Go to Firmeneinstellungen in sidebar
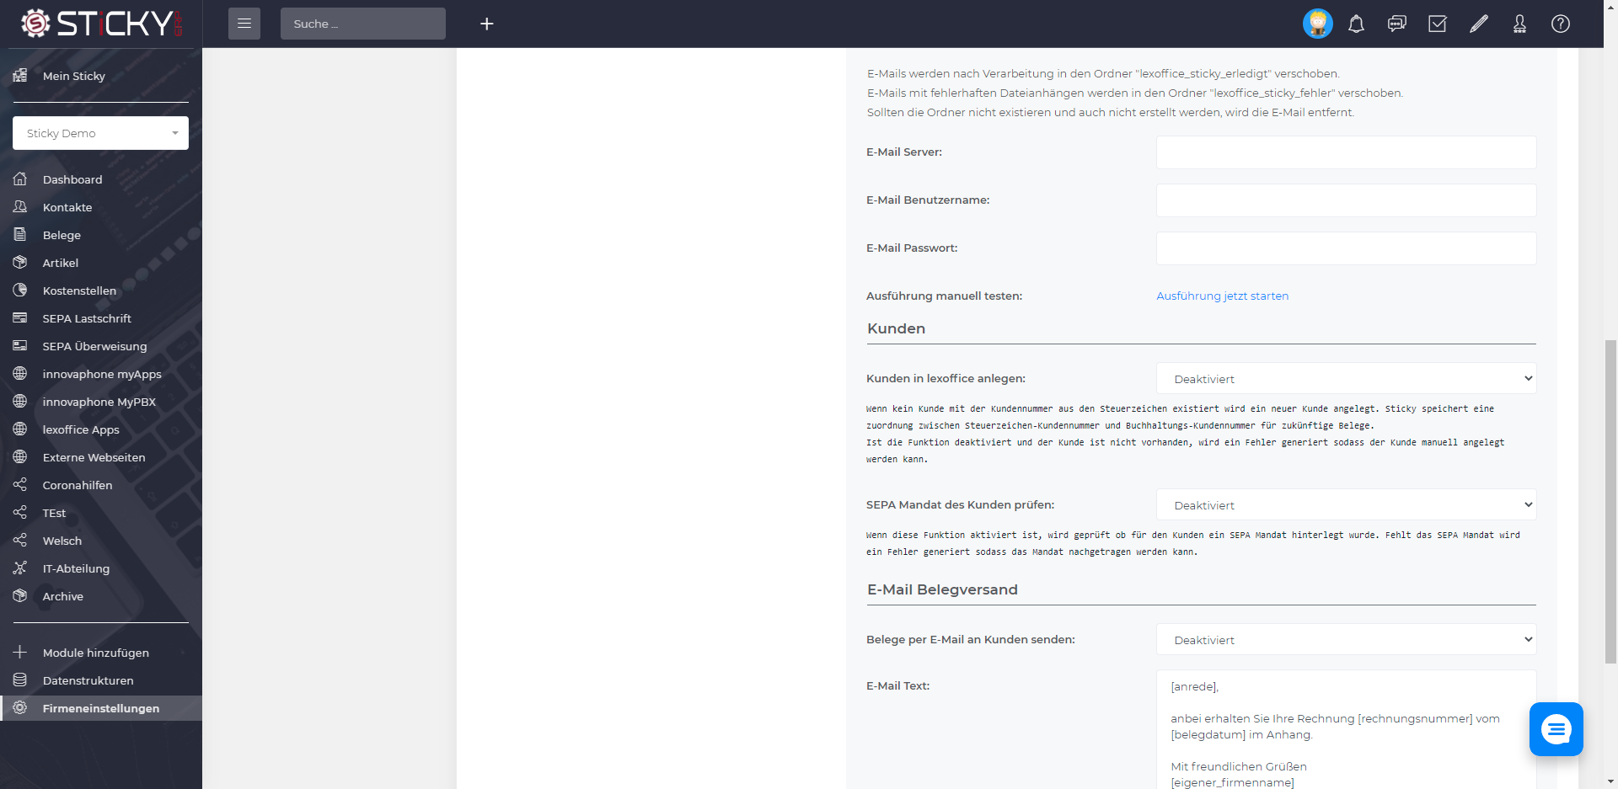Viewport: 1618px width, 789px height. click(x=101, y=708)
